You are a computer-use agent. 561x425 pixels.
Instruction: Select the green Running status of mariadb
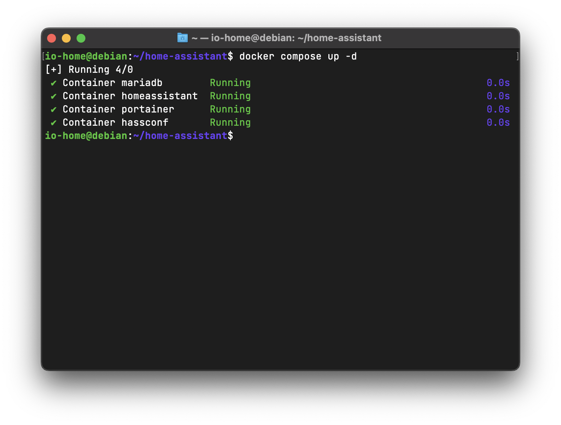click(230, 83)
